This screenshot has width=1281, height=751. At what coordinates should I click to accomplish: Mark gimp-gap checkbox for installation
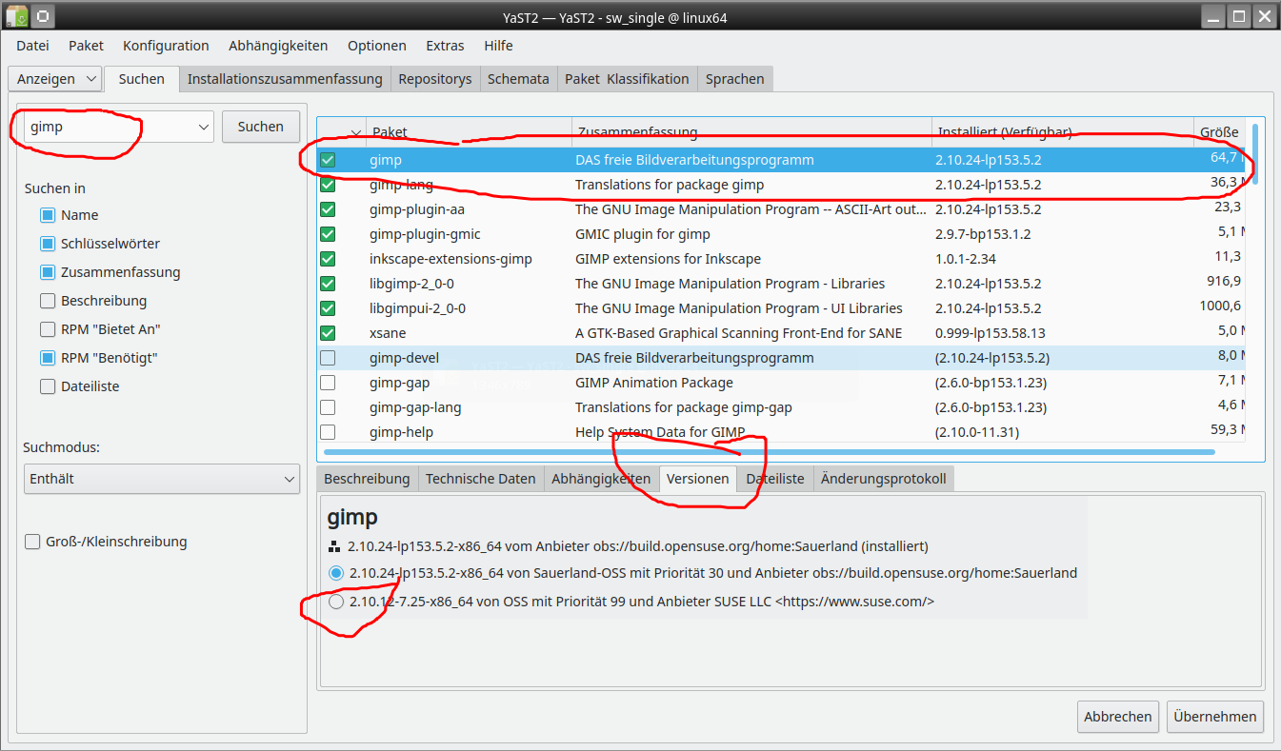click(x=328, y=383)
